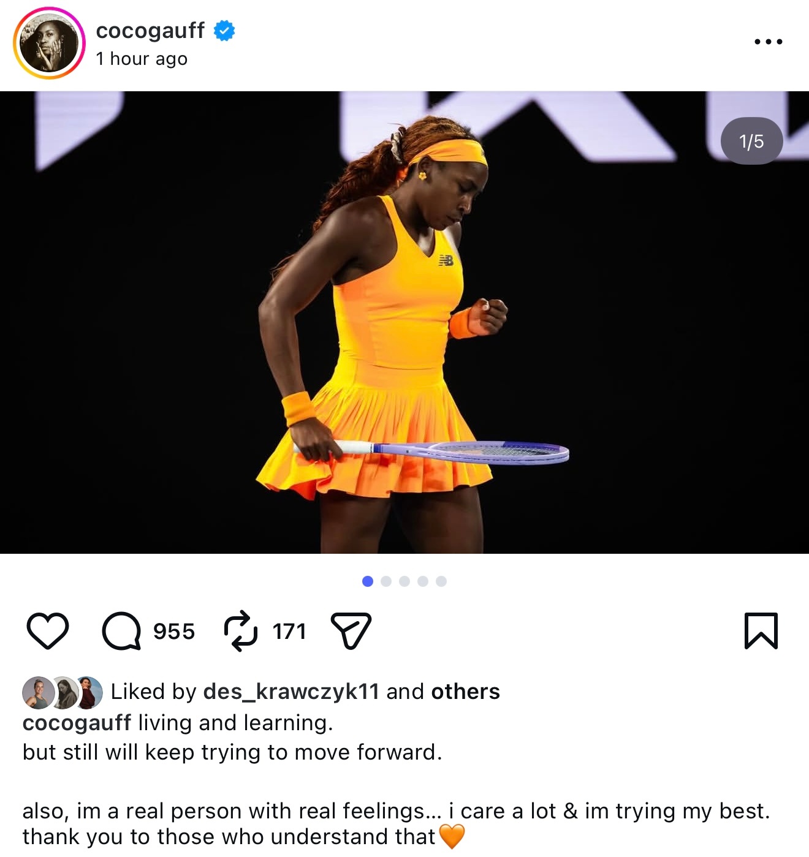This screenshot has height=857, width=809.
Task: Open cocogauff's profile picture story ring
Action: coord(49,43)
